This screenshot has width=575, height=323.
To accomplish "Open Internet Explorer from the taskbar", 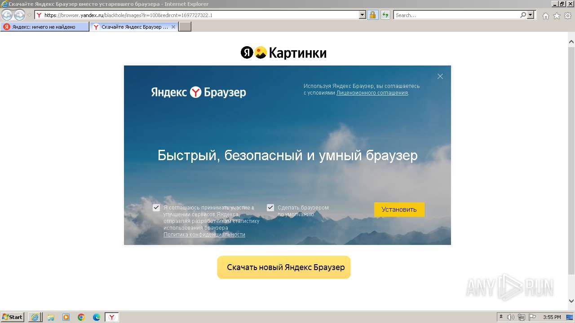I will [35, 317].
